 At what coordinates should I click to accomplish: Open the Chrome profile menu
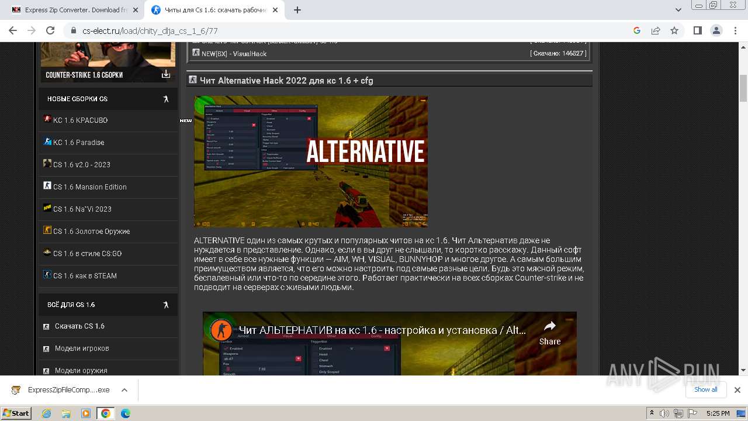pyautogui.click(x=716, y=30)
